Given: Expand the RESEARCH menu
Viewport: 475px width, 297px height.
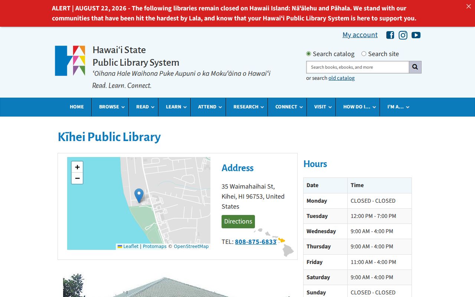Looking at the screenshot, I should [x=247, y=107].
